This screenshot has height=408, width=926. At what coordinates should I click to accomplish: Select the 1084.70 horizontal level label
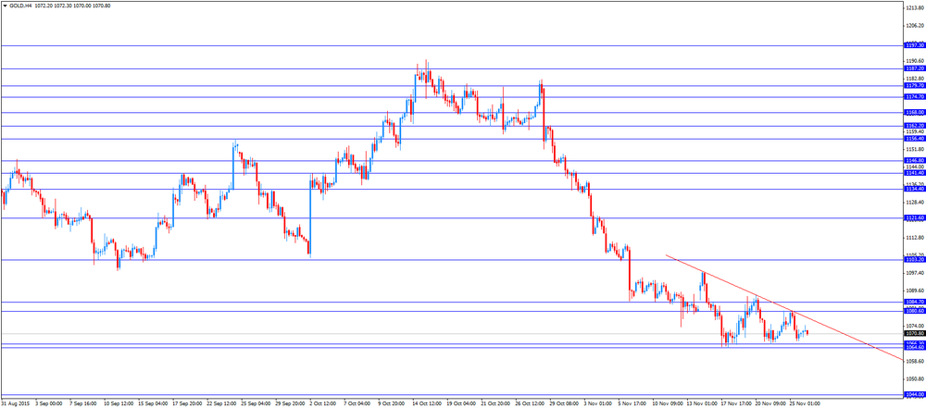(x=915, y=302)
